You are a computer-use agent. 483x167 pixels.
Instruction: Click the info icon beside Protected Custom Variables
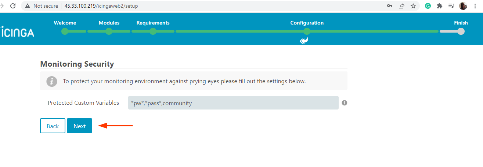pos(345,103)
